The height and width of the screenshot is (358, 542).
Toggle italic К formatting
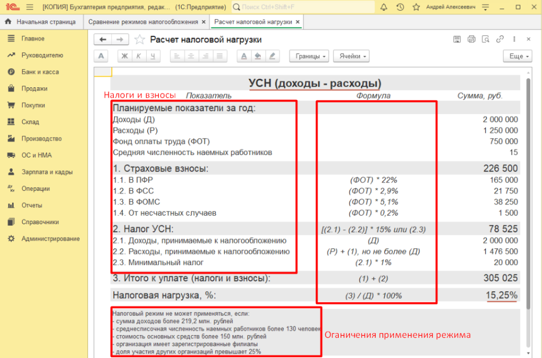139,56
